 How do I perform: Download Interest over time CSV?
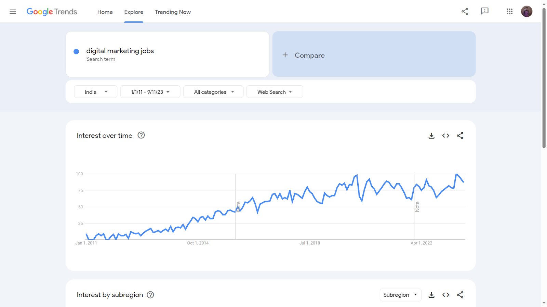pos(431,136)
